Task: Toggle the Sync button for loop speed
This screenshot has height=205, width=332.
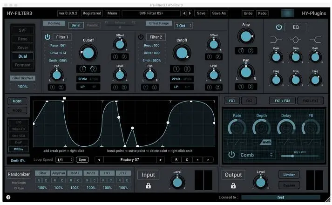Action: coord(82,160)
